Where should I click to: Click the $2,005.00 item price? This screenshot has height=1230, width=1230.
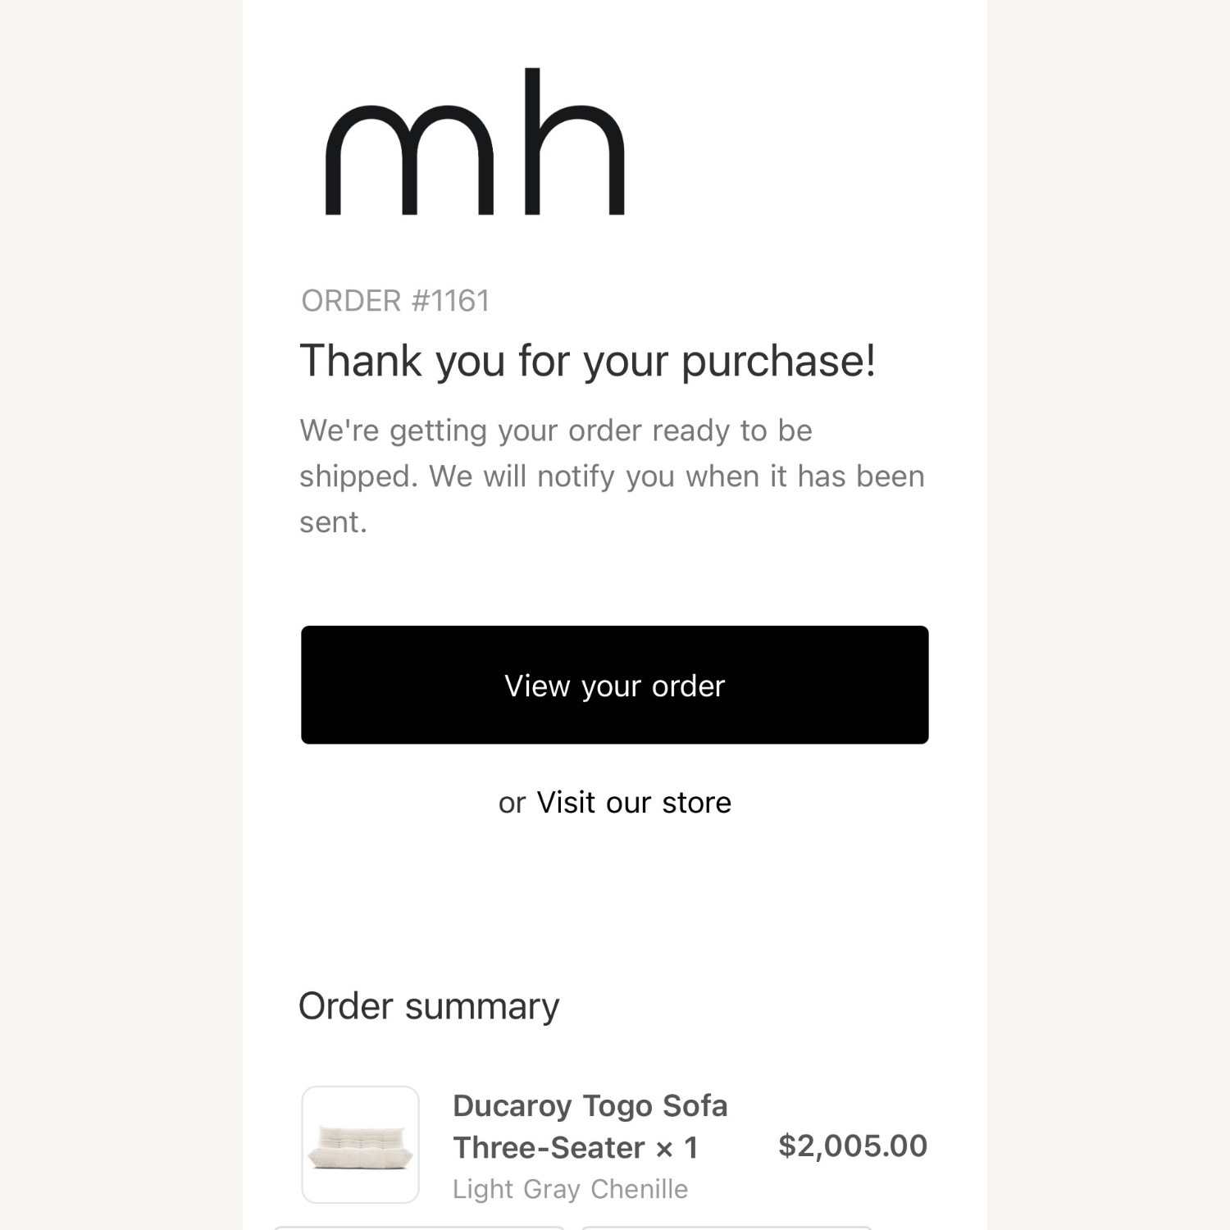tap(852, 1146)
